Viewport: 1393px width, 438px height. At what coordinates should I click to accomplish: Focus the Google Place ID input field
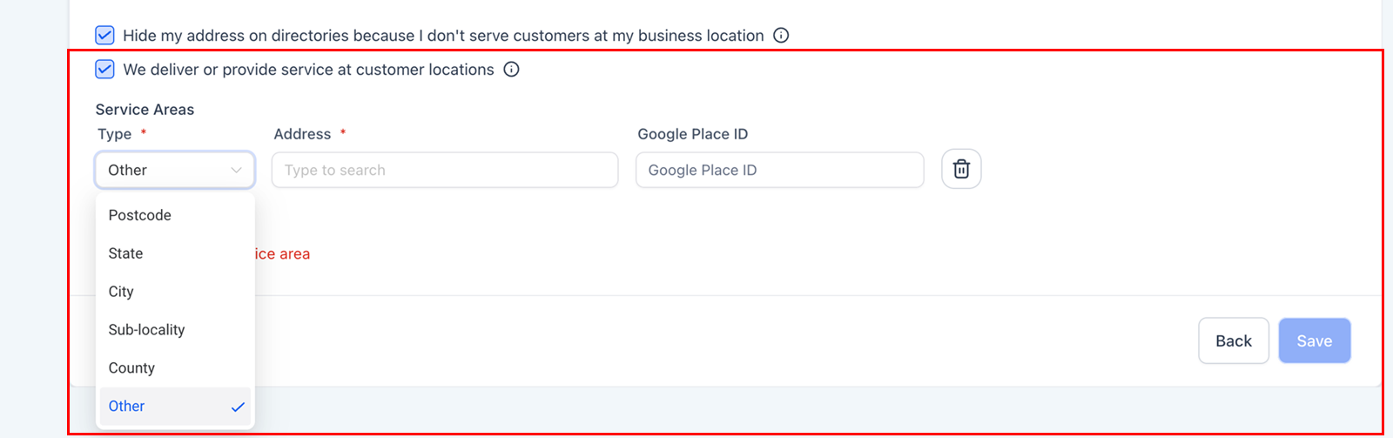point(780,170)
